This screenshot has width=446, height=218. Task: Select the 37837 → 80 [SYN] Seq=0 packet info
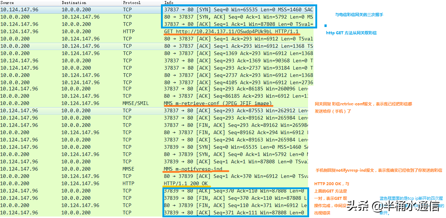tap(238, 9)
